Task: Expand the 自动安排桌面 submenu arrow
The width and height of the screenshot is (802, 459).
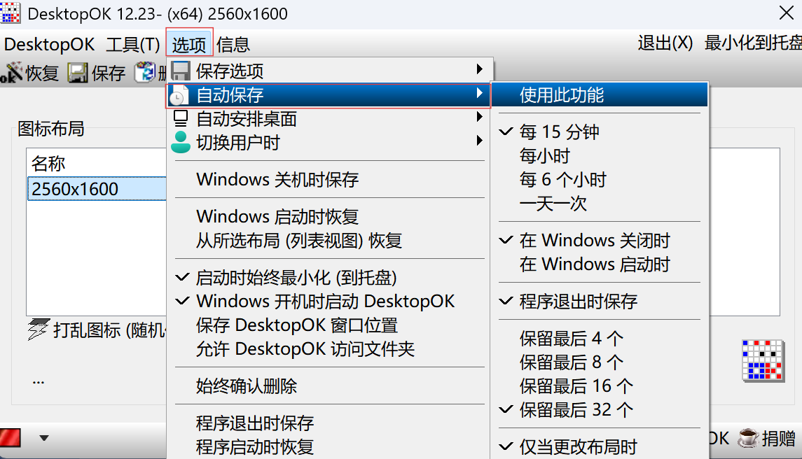Action: pos(480,117)
